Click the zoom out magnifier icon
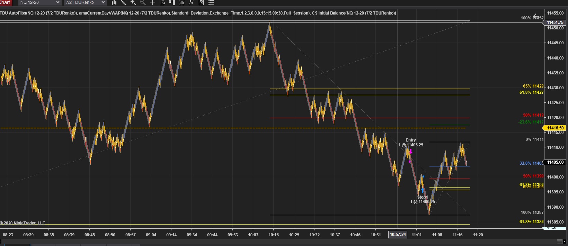This screenshot has width=568, height=246. (143, 2)
